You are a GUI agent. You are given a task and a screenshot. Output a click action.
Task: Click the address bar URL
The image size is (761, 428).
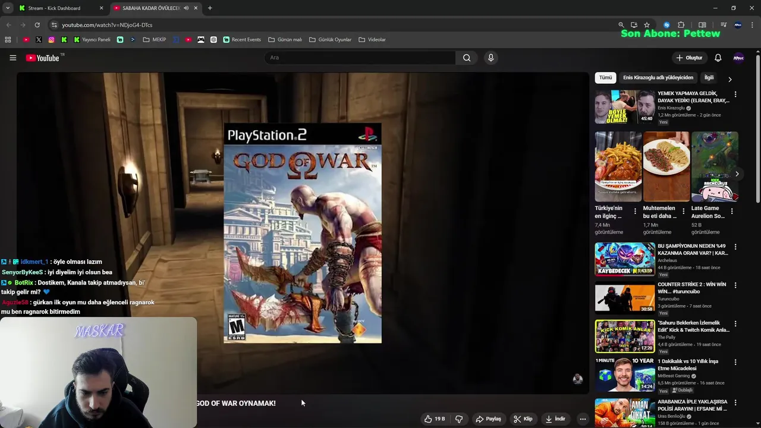(107, 25)
